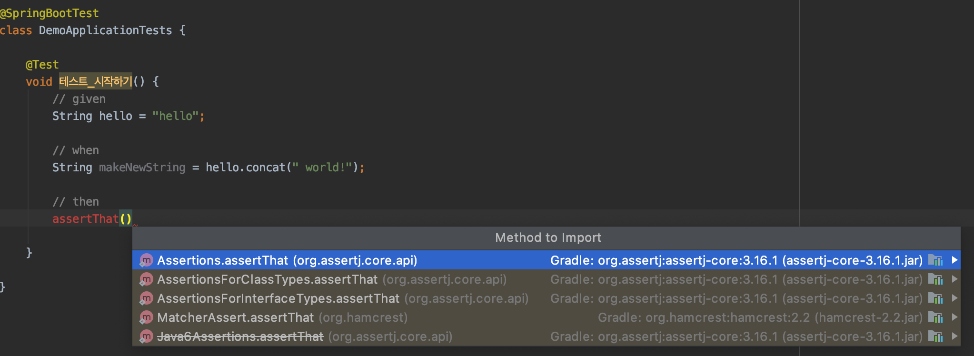Click method icon beside AssertionsForClassTypes.assertThat
Image resolution: width=974 pixels, height=356 pixels.
(146, 279)
